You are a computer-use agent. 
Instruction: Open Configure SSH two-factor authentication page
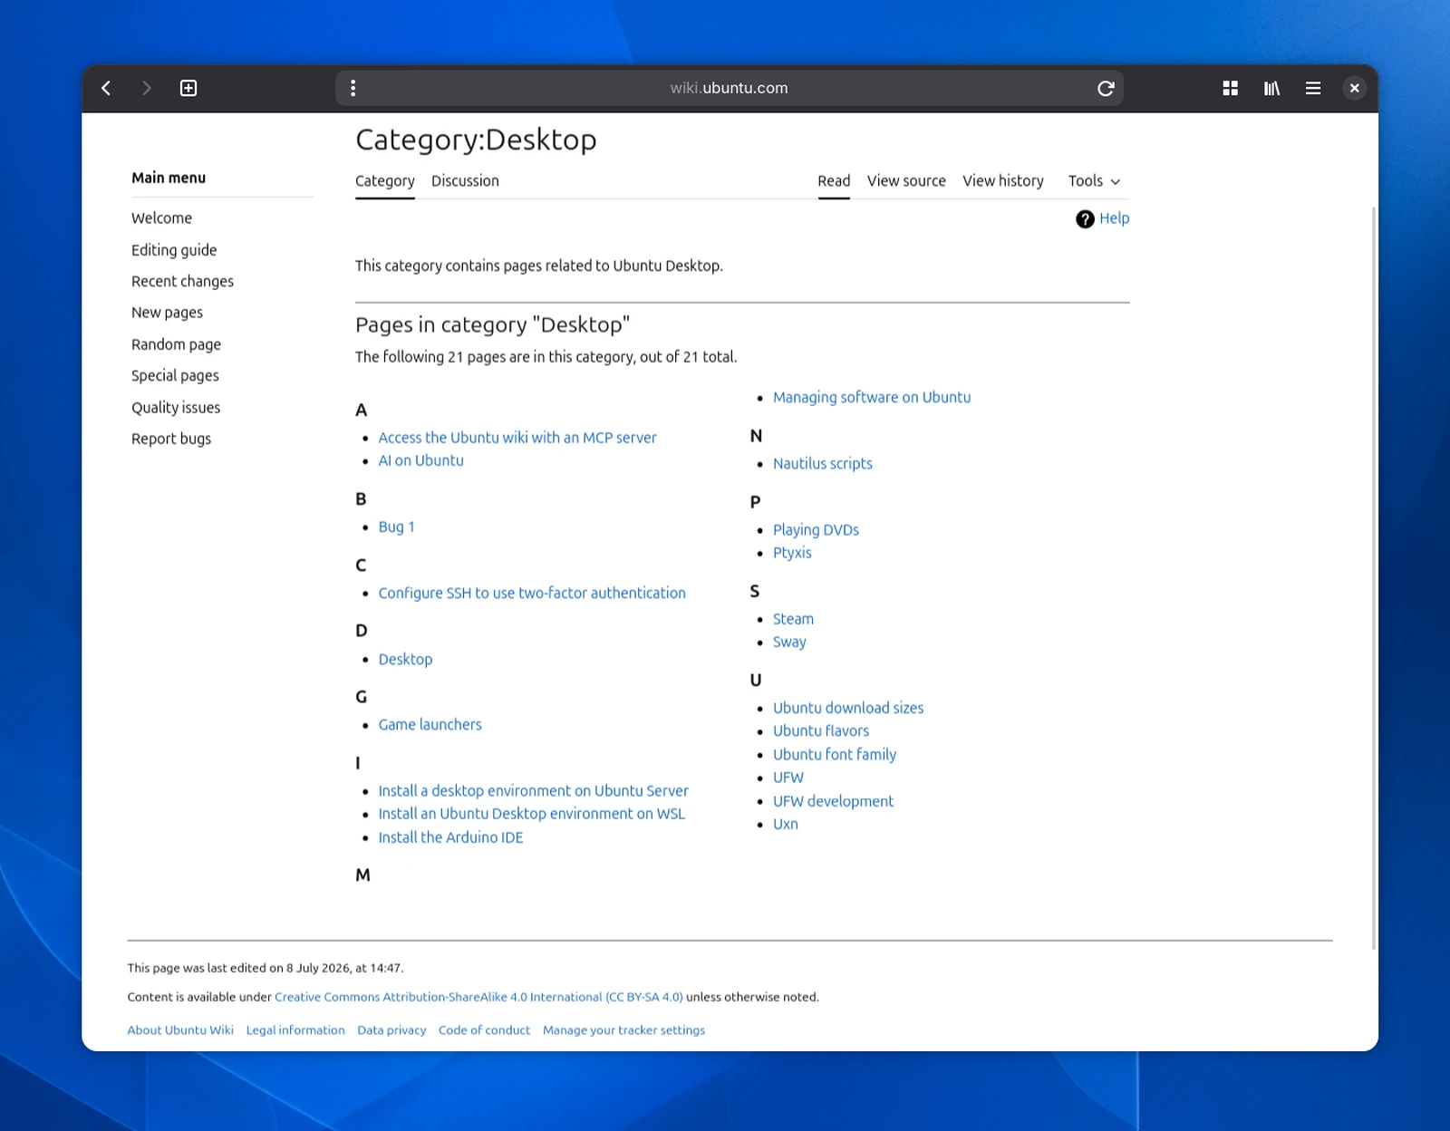point(532,594)
